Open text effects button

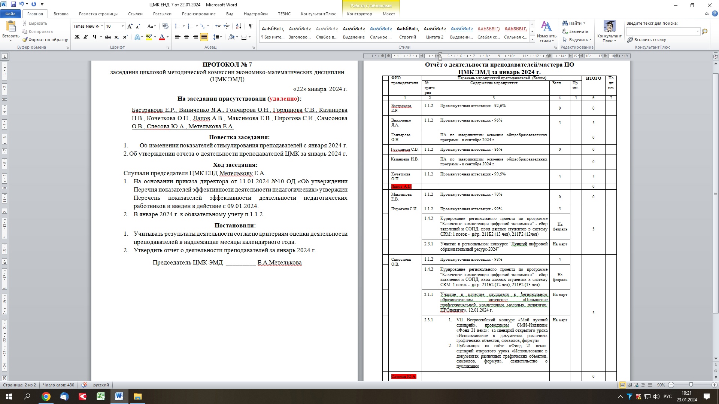(137, 37)
